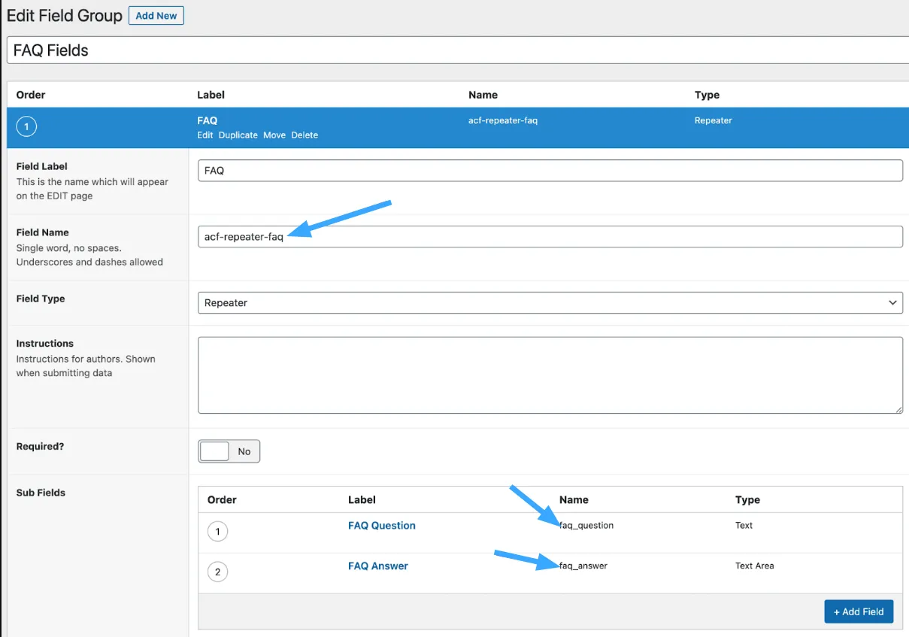Click the resize handle of Instructions textarea

(898, 408)
